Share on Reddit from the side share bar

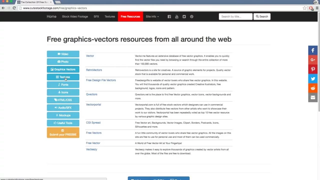[x=313, y=88]
